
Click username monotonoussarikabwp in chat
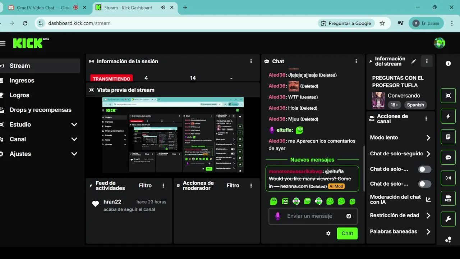295,171
